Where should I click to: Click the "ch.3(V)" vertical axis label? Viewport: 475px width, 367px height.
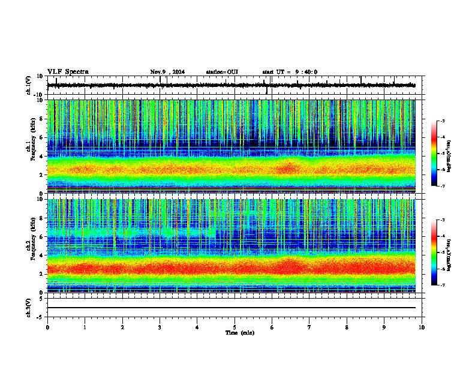(29, 308)
